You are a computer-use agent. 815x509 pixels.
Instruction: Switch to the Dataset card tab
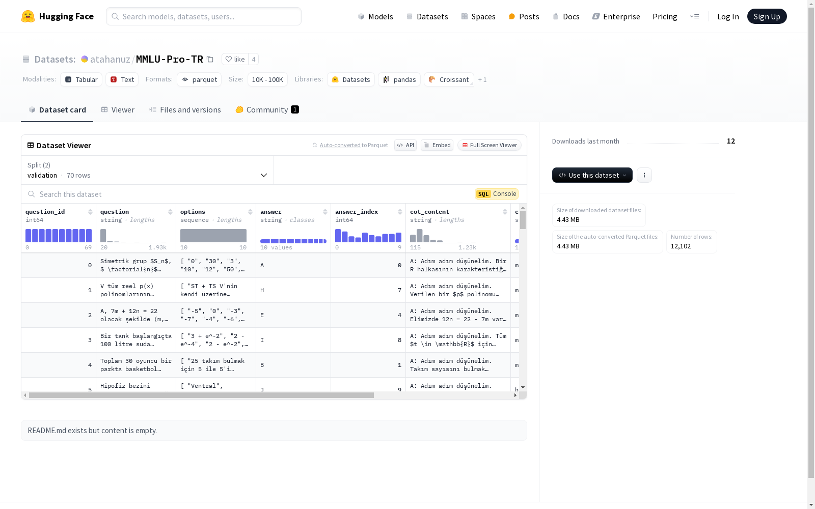pos(57,109)
